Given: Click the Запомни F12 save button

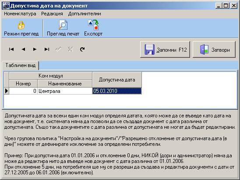Looking at the screenshot, I should 165,49.
